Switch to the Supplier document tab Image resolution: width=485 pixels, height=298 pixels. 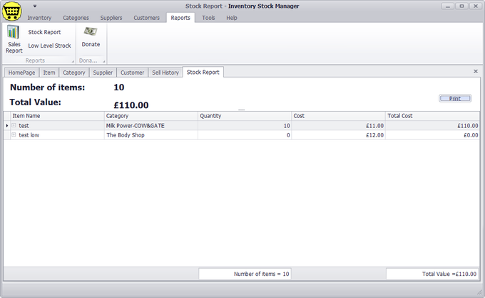coord(103,73)
